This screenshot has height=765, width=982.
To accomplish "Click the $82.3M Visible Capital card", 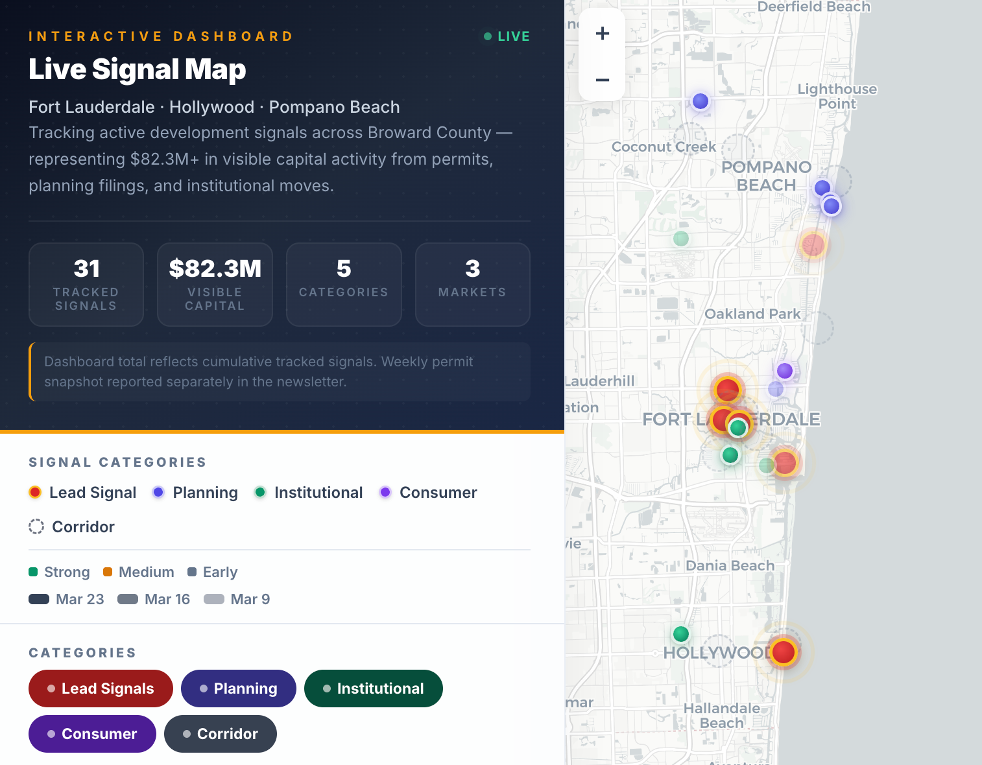I will (x=215, y=285).
